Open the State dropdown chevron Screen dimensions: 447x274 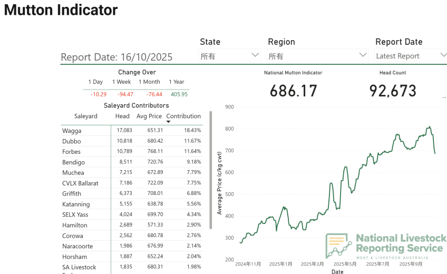pos(255,55)
